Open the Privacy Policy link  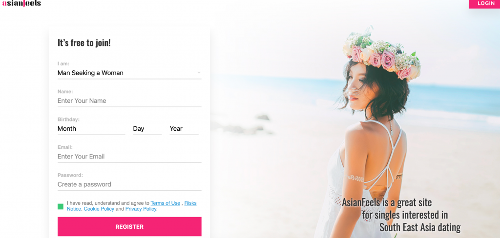(x=141, y=209)
